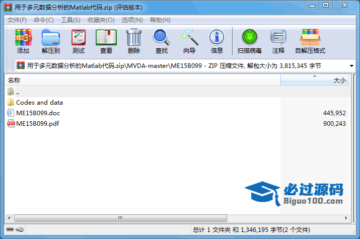Click the size value 900,243
This screenshot has height=239, width=360.
click(x=334, y=123)
